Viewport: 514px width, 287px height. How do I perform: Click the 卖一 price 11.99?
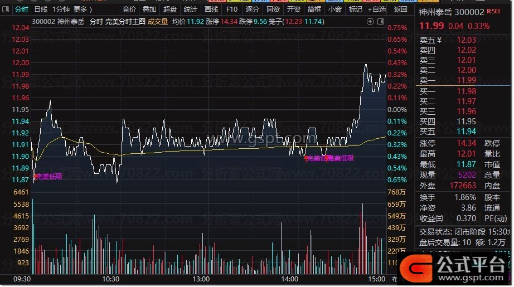point(466,81)
